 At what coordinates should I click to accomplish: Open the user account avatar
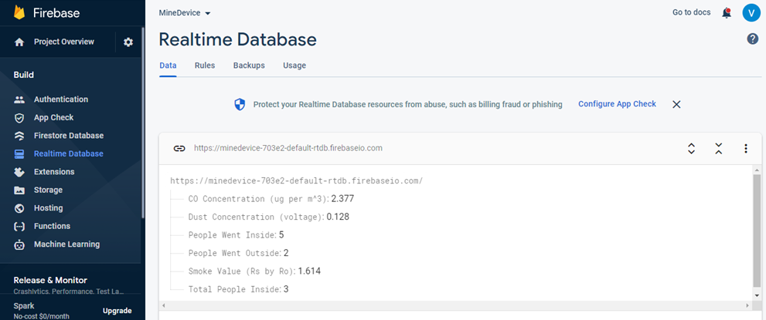pos(751,12)
